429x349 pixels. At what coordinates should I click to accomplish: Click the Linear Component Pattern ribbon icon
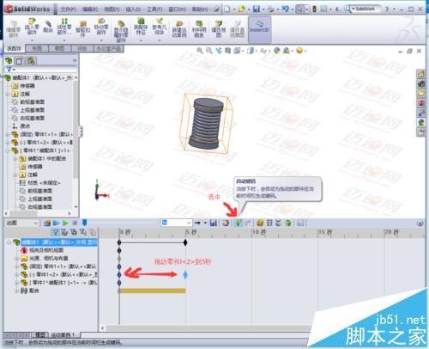pos(64,27)
